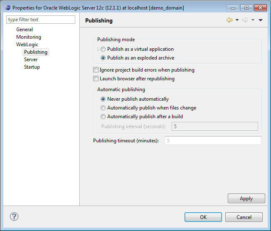Open the back history dropdown arrow
The width and height of the screenshot is (271, 231).
coord(237,20)
